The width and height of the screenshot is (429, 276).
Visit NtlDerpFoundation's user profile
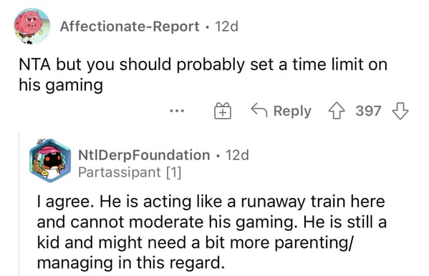tap(144, 155)
